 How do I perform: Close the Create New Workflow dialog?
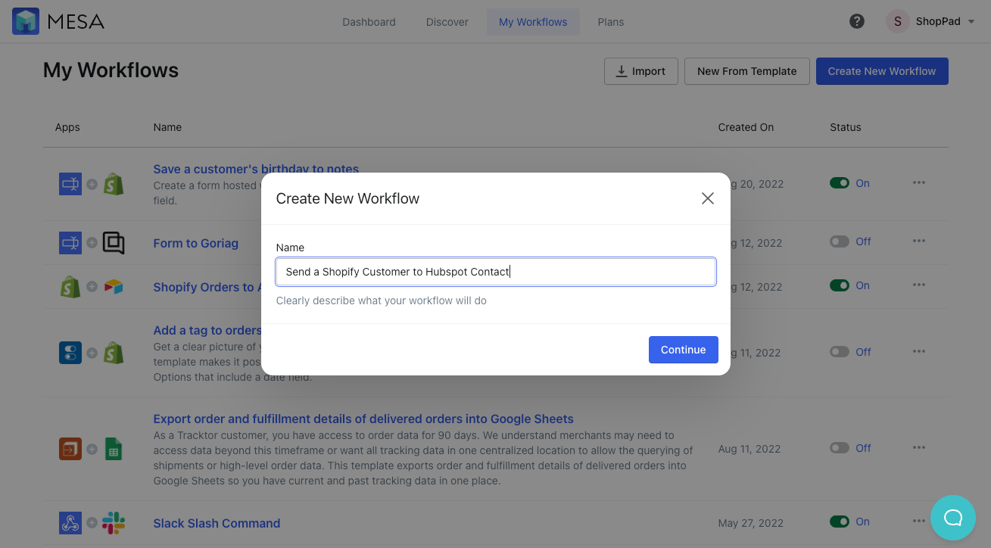(x=708, y=198)
